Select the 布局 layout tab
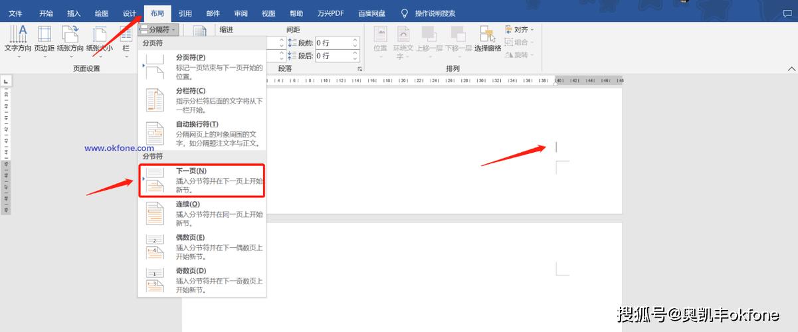Image resolution: width=798 pixels, height=332 pixels. [x=157, y=13]
